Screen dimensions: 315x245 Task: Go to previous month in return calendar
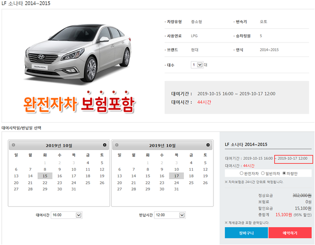click(117, 145)
